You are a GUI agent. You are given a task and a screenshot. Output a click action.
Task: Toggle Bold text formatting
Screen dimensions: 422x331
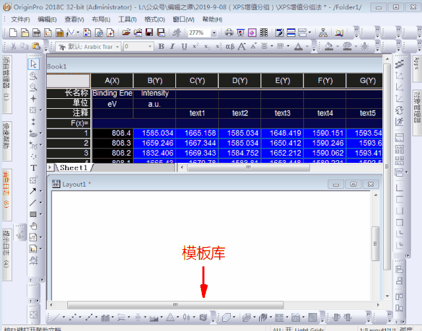161,47
